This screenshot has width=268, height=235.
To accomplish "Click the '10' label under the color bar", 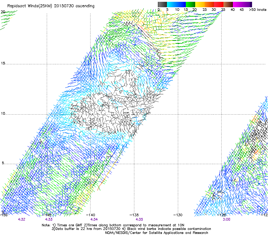I will pyautogui.click(x=177, y=10).
